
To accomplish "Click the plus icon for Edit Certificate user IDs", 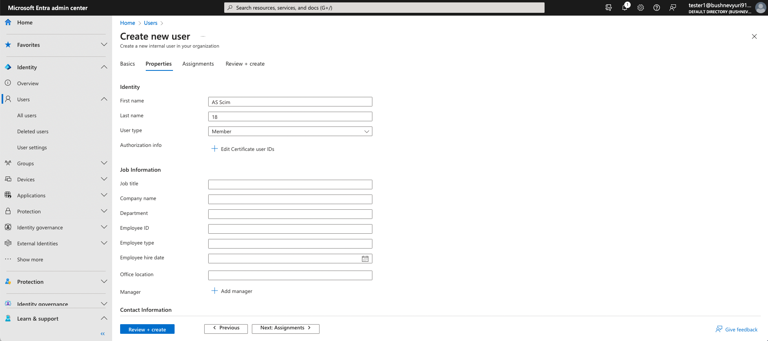I will point(215,149).
